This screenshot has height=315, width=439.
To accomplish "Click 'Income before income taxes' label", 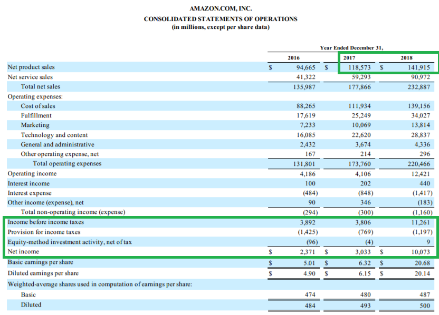I will (x=45, y=222).
